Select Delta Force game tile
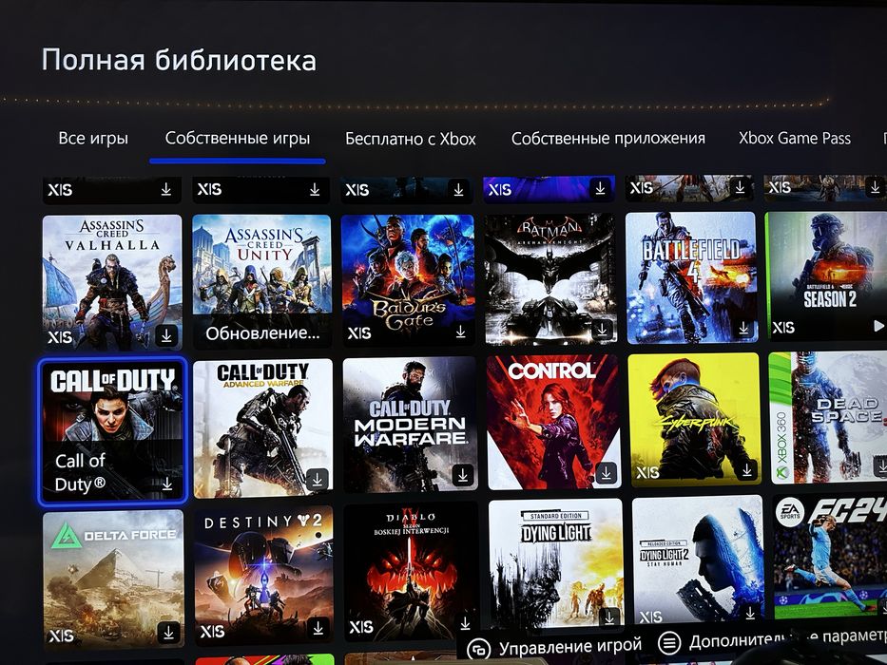The image size is (887, 665). coord(114,579)
